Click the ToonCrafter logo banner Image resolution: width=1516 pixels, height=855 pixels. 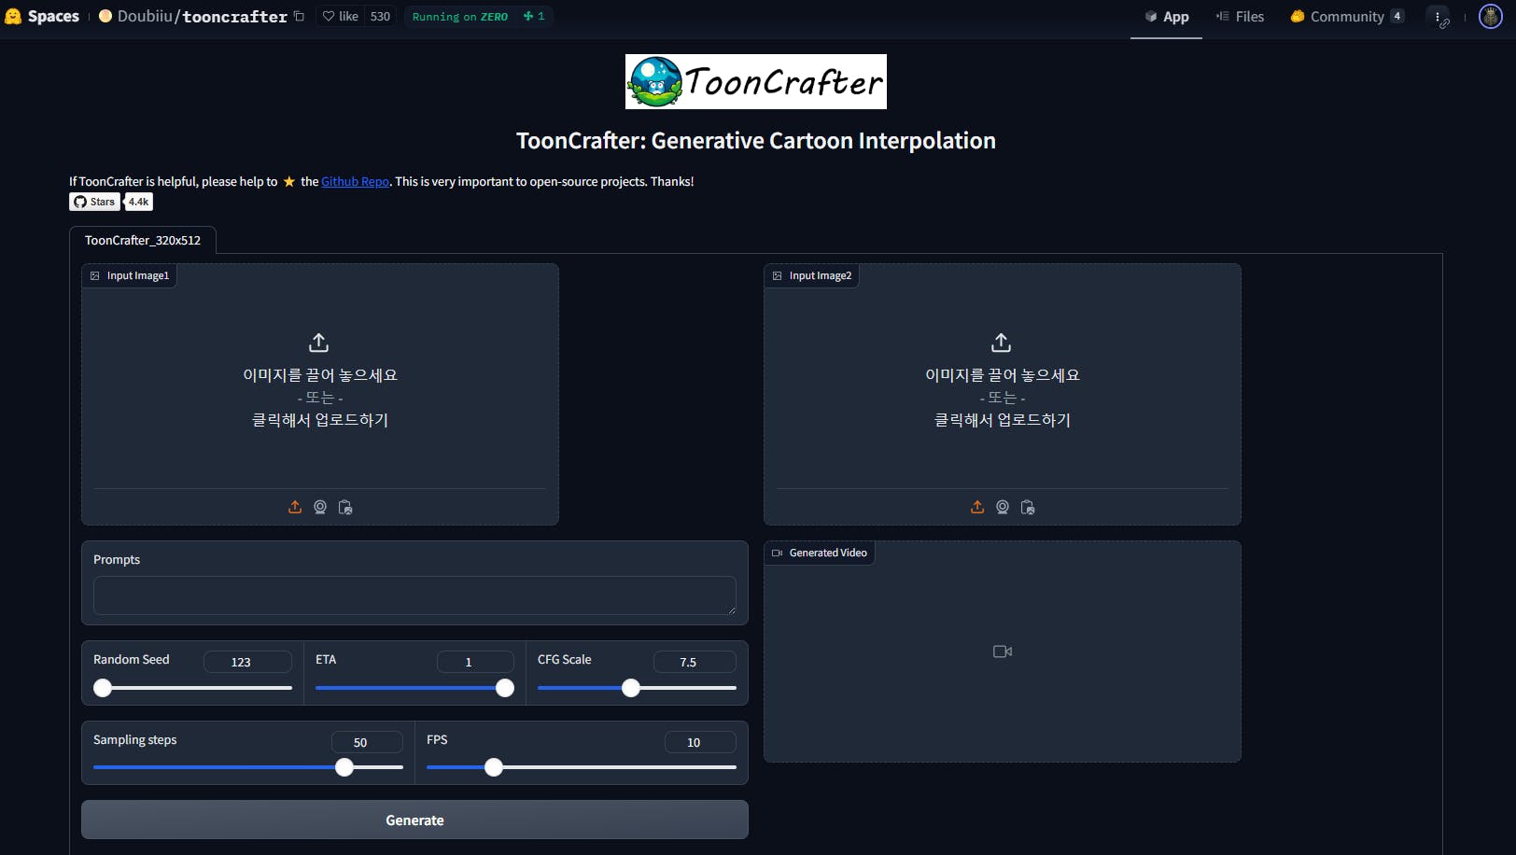756,82
